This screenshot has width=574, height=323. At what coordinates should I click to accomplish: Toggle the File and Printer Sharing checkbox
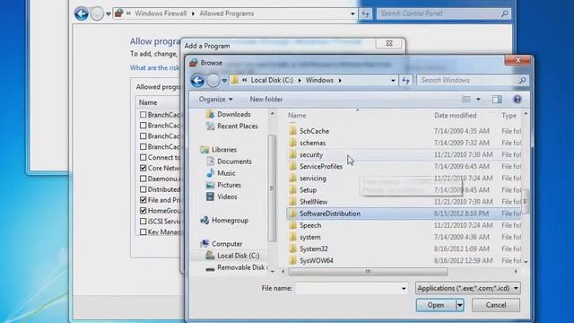point(143,200)
